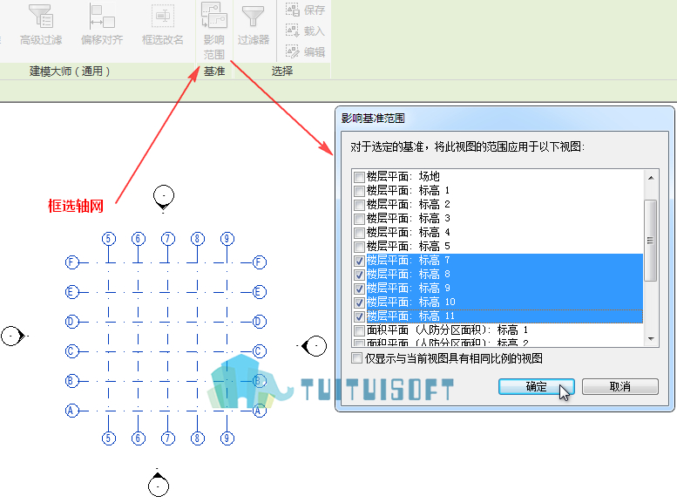Open the 过滤器 filter tool
Image resolution: width=677 pixels, height=503 pixels.
pos(254,24)
